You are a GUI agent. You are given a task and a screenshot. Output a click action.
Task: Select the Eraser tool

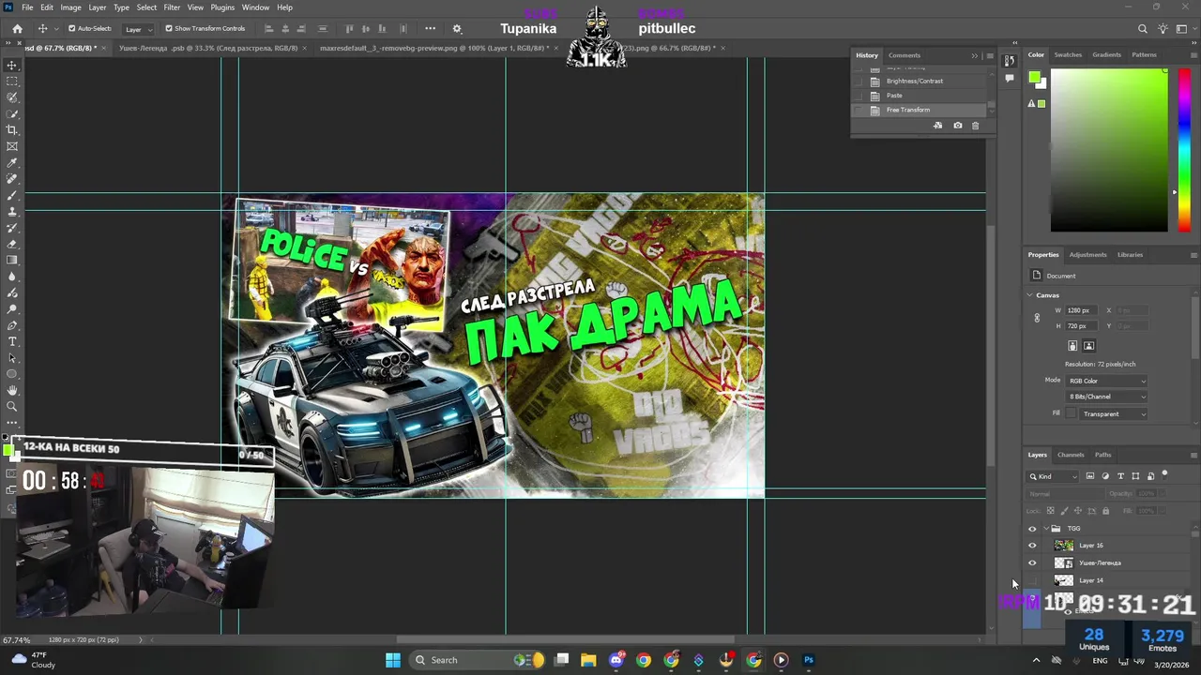[x=12, y=244]
